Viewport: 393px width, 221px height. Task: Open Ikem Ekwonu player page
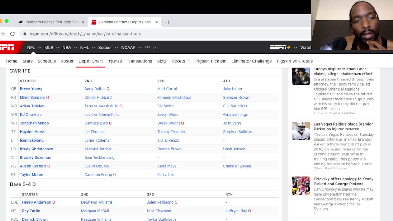pyautogui.click(x=32, y=140)
